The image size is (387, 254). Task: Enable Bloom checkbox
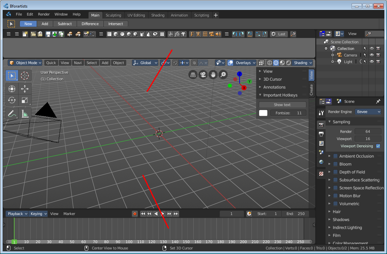[x=335, y=164]
